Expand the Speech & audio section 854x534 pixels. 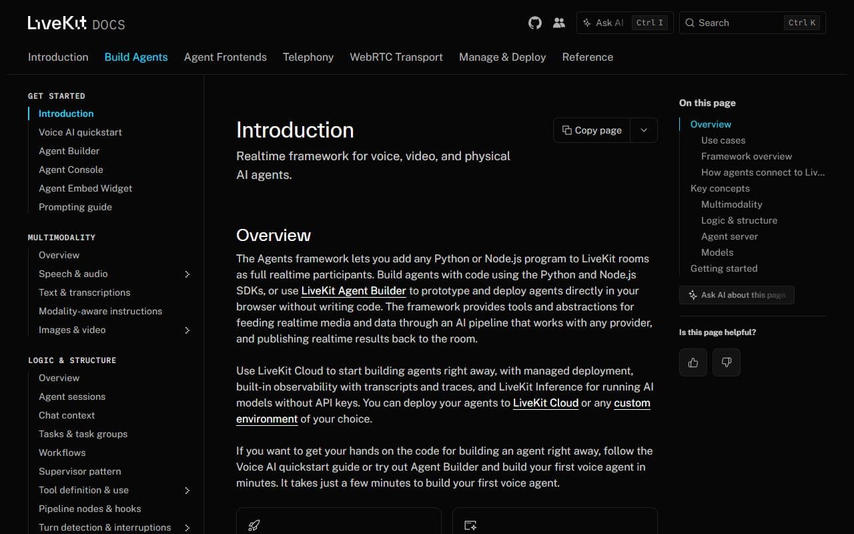click(x=187, y=274)
